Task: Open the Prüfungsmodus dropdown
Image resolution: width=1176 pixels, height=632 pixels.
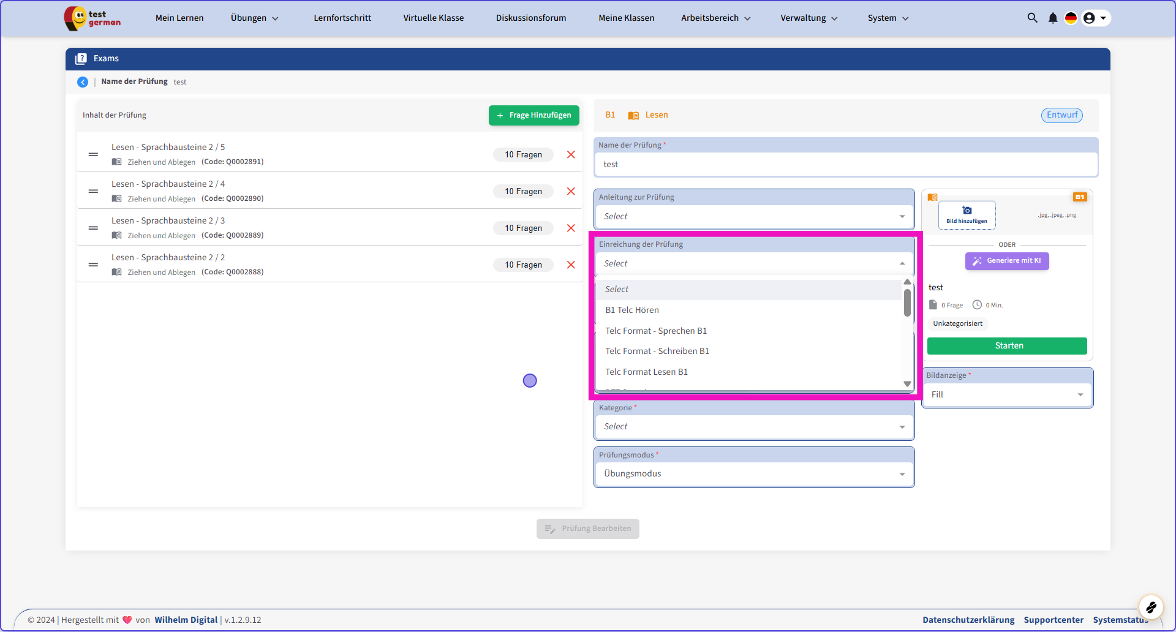Action: [753, 473]
